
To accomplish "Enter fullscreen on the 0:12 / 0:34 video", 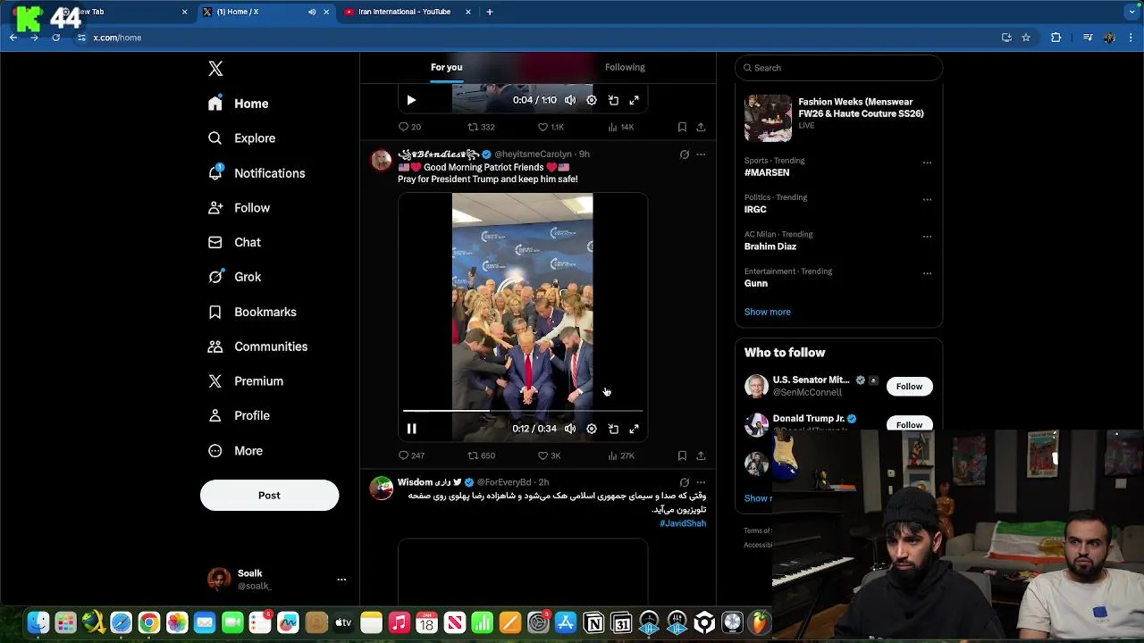I will click(635, 429).
